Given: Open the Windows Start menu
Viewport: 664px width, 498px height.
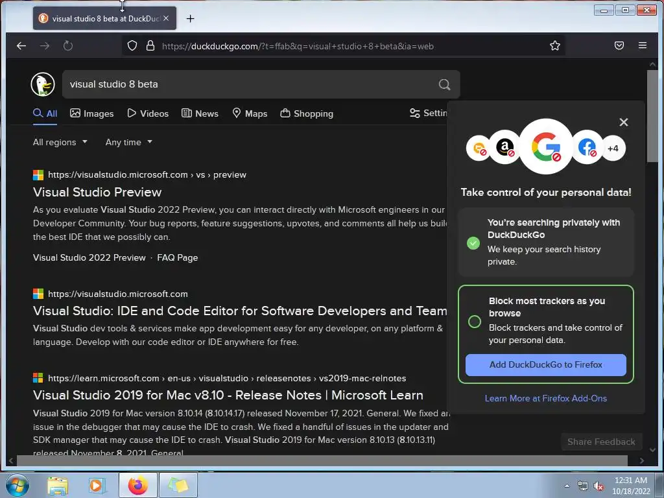Looking at the screenshot, I should pyautogui.click(x=18, y=485).
